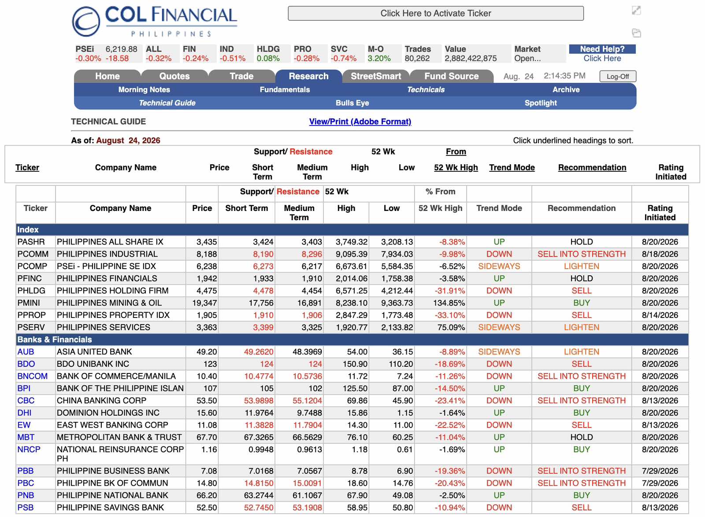Open BDO ticker link
Viewport: 705px width, 517px height.
coord(26,364)
